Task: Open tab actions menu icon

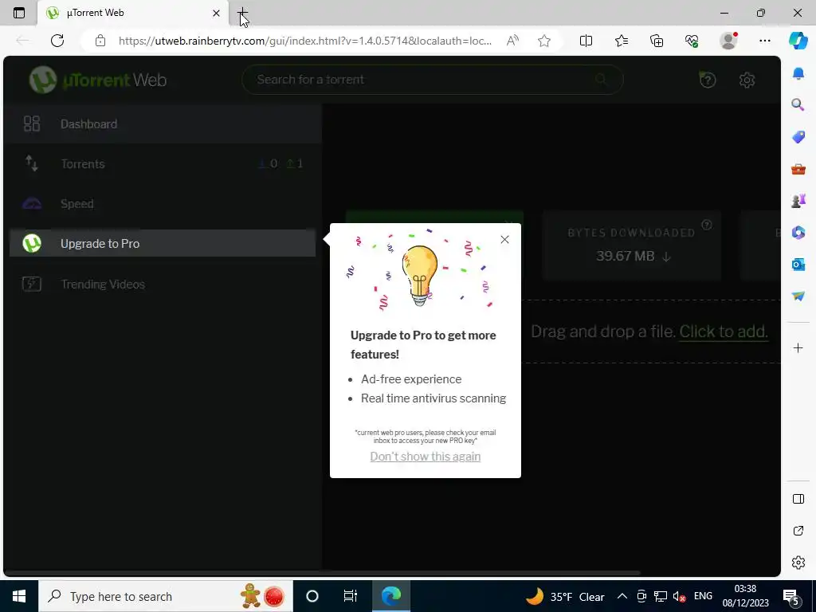Action: (19, 13)
